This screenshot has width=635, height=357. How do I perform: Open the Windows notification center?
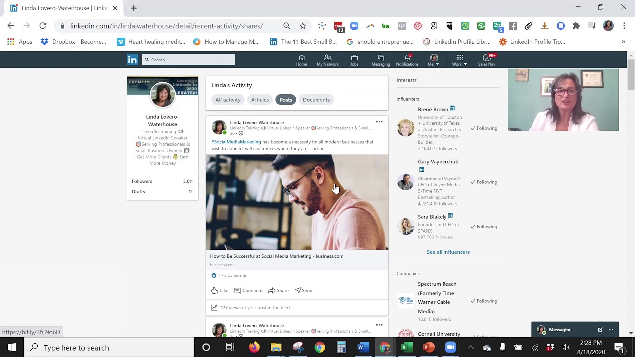(619, 348)
